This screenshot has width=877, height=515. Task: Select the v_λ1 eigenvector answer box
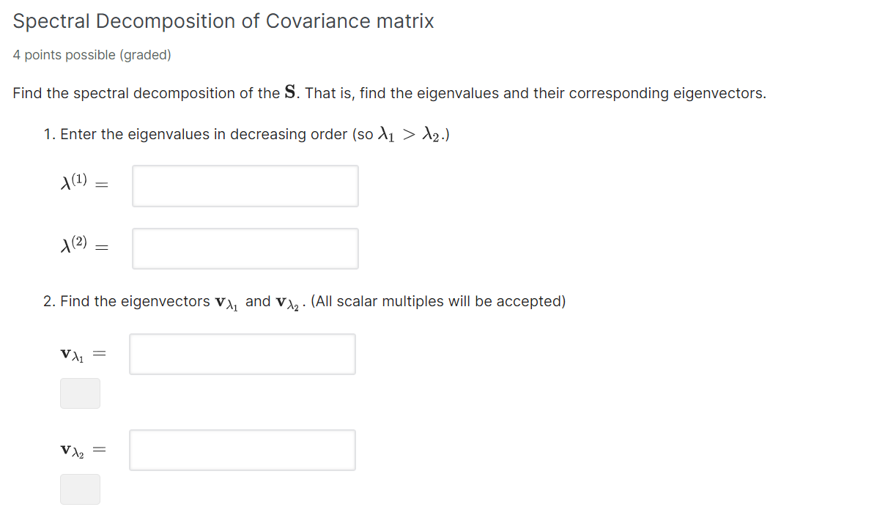coord(242,354)
